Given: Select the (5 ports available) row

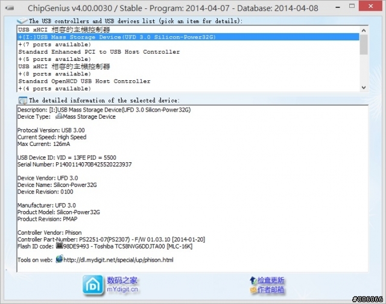Looking at the screenshot, I should (188, 59).
